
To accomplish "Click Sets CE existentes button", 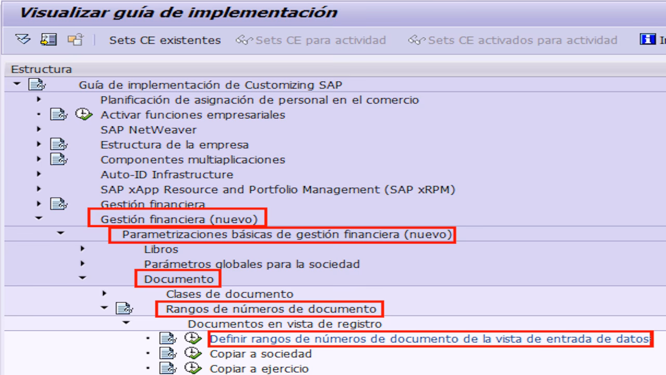I will click(164, 40).
